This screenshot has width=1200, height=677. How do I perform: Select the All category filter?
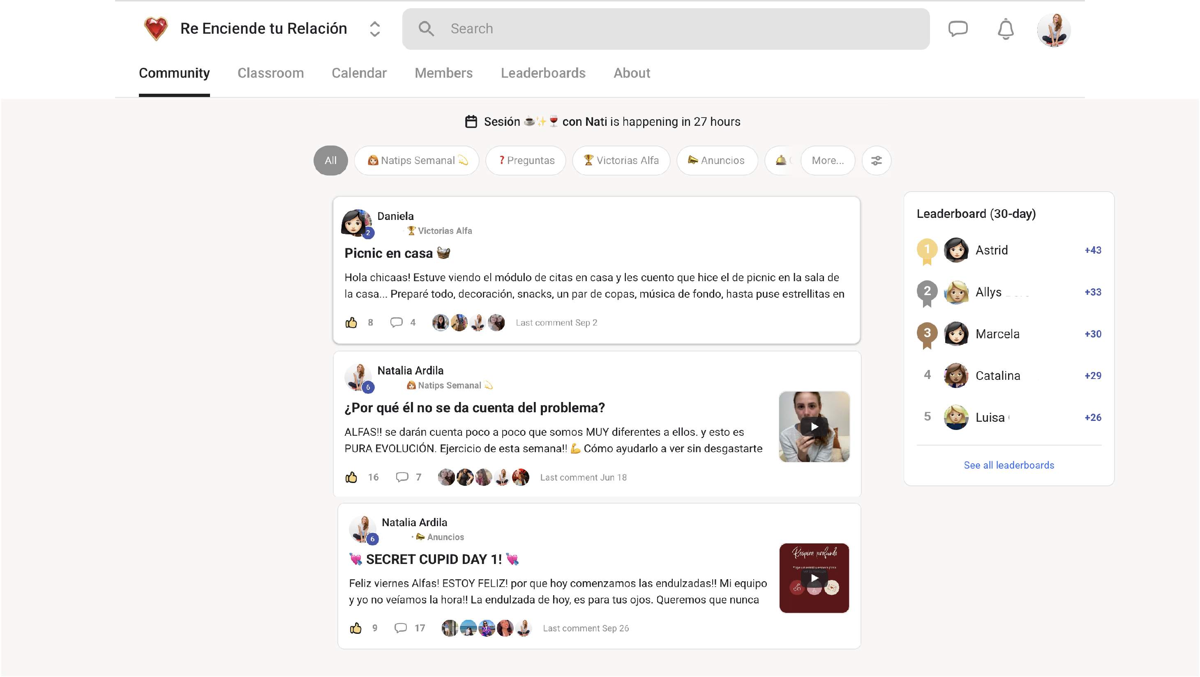pos(330,161)
